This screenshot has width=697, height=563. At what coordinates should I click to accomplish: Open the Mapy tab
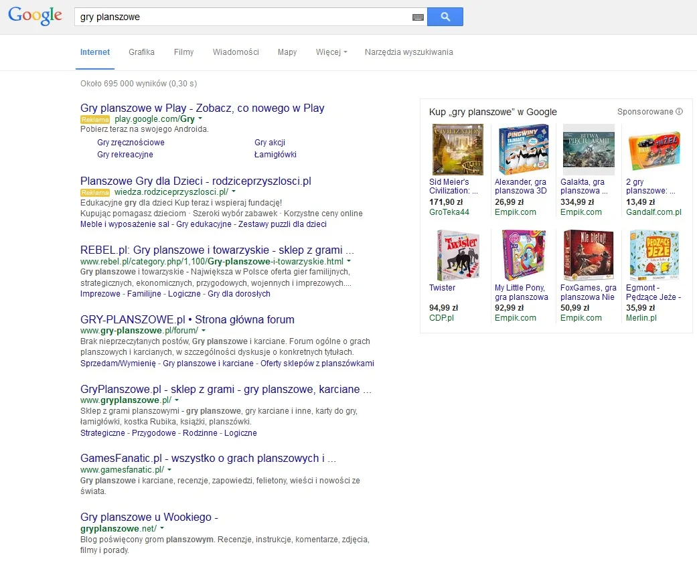287,52
